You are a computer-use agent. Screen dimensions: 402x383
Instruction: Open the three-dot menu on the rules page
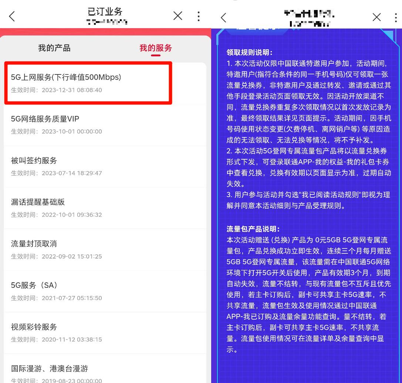coord(396,17)
